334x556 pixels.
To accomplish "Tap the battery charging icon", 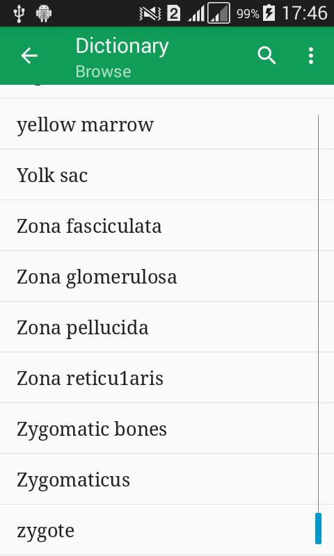I will [269, 13].
